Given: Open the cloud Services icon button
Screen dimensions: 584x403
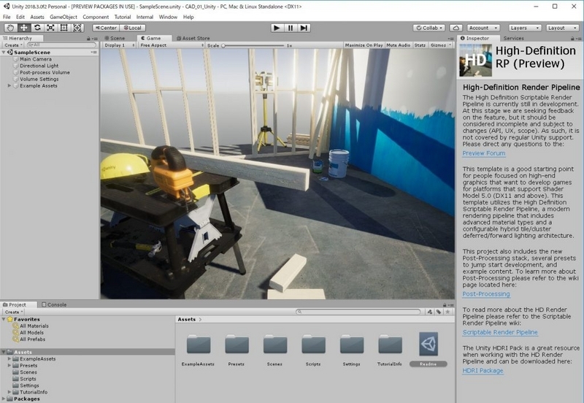Looking at the screenshot, I should pyautogui.click(x=456, y=28).
